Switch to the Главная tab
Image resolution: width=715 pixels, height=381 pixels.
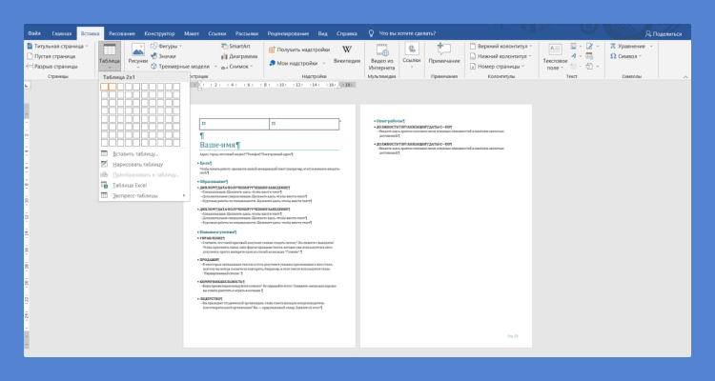coord(61,31)
